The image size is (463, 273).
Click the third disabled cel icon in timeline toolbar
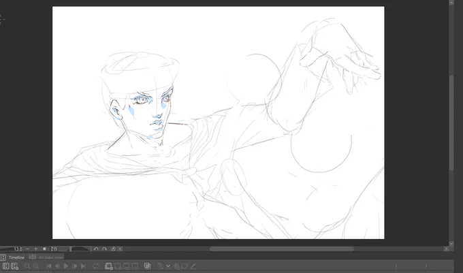coord(135,266)
